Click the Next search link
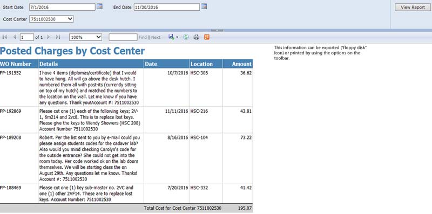The width and height of the screenshot is (432, 214). 156,37
